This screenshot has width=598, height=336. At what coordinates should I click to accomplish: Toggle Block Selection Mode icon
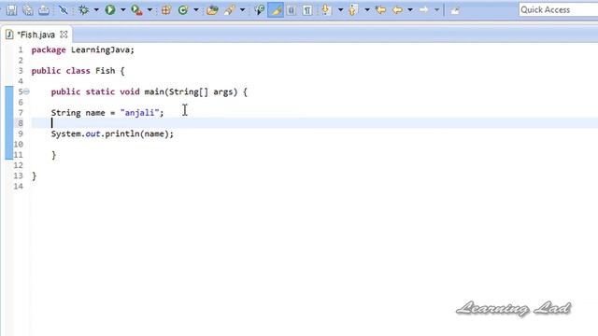point(292,10)
